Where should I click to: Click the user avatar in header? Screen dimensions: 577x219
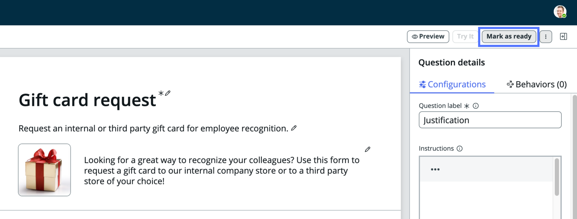[x=560, y=12]
